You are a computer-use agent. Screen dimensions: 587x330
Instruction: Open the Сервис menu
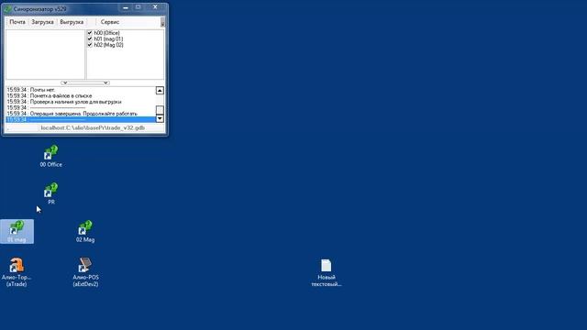click(110, 22)
